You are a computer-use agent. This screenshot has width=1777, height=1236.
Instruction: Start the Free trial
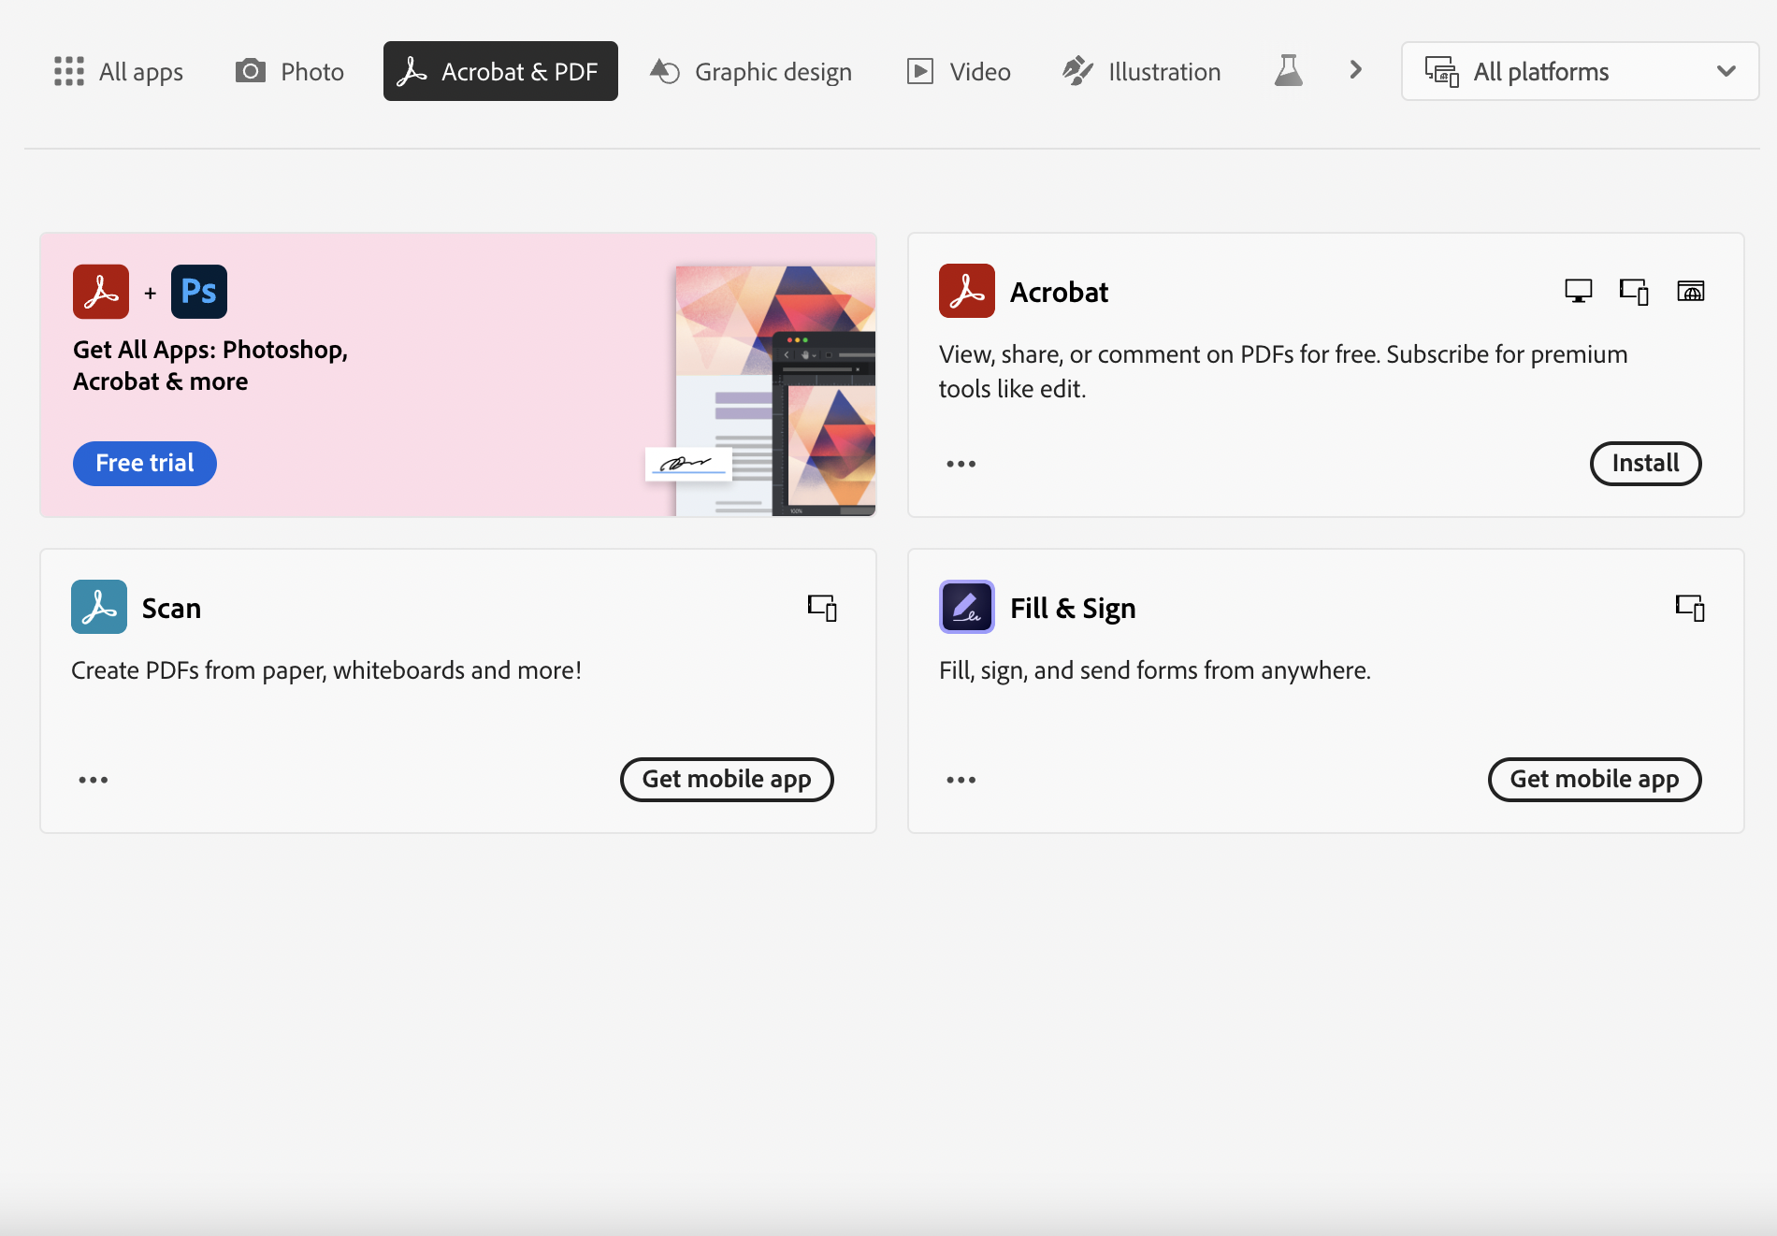point(145,463)
